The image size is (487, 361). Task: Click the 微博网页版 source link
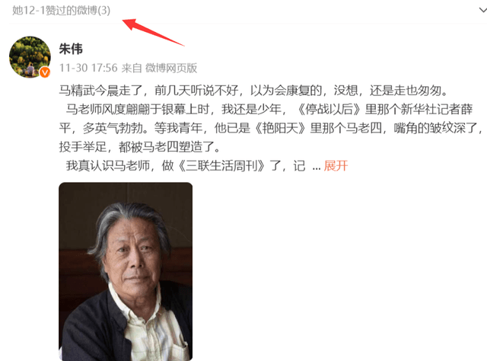point(171,68)
